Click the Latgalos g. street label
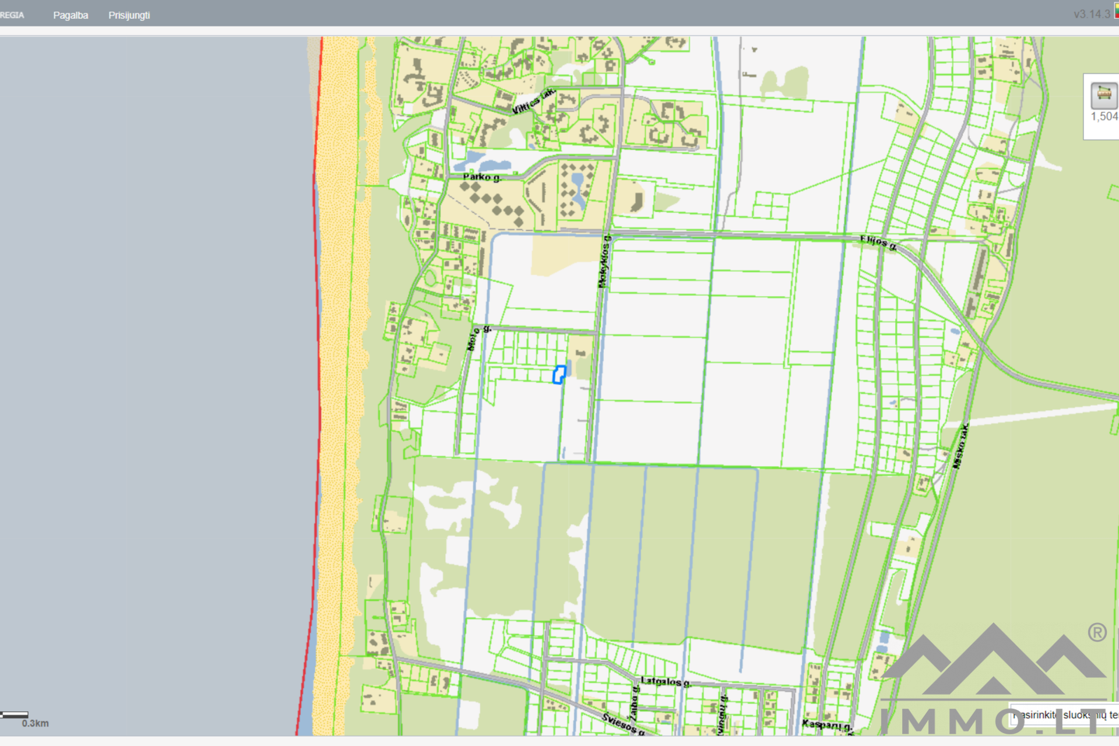The image size is (1119, 746). 666,681
